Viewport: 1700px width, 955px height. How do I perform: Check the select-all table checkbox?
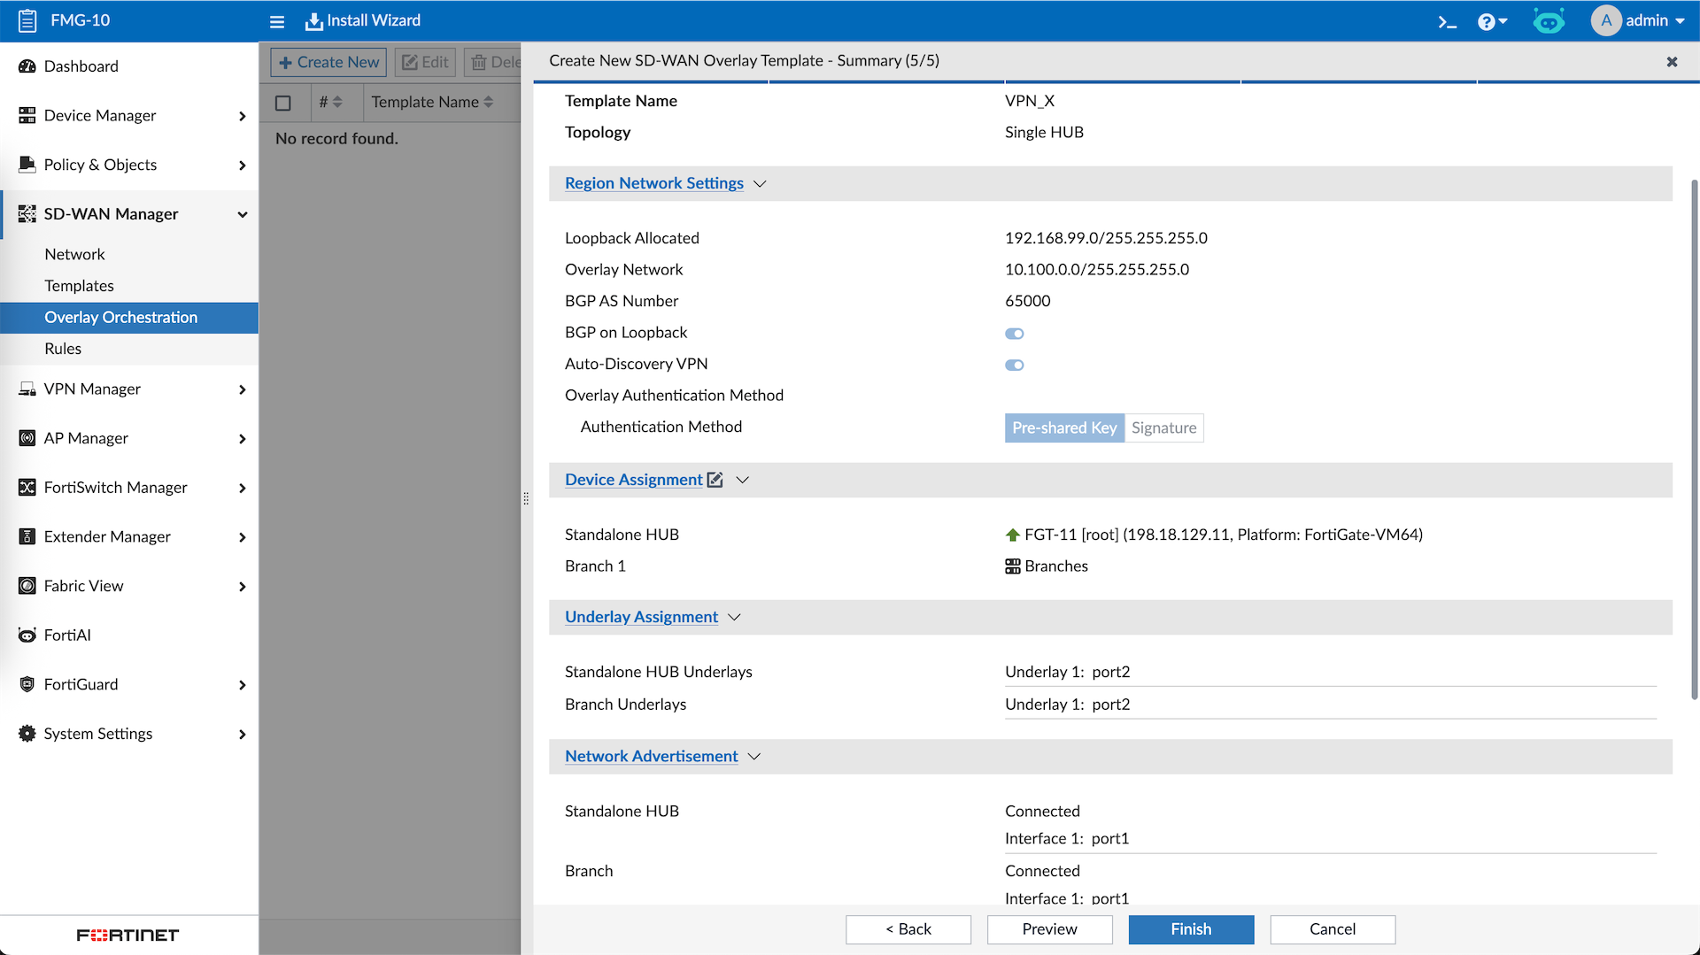click(283, 103)
